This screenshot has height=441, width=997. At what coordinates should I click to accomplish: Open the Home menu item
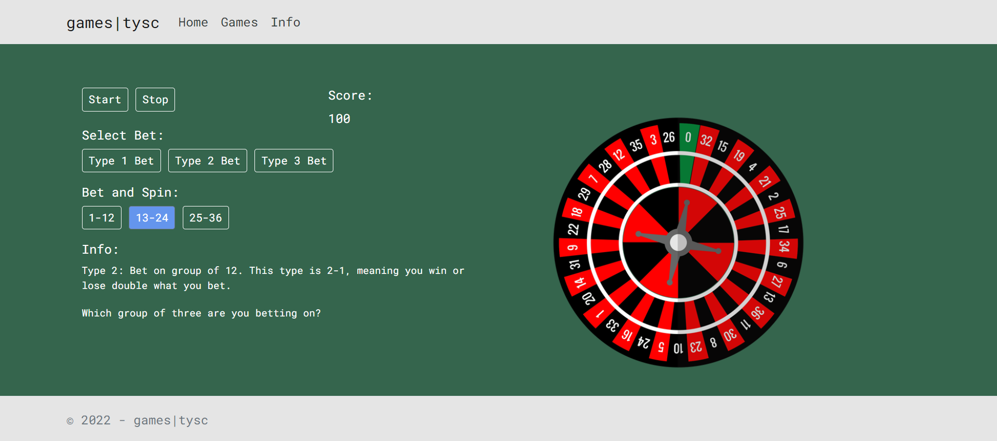(193, 22)
